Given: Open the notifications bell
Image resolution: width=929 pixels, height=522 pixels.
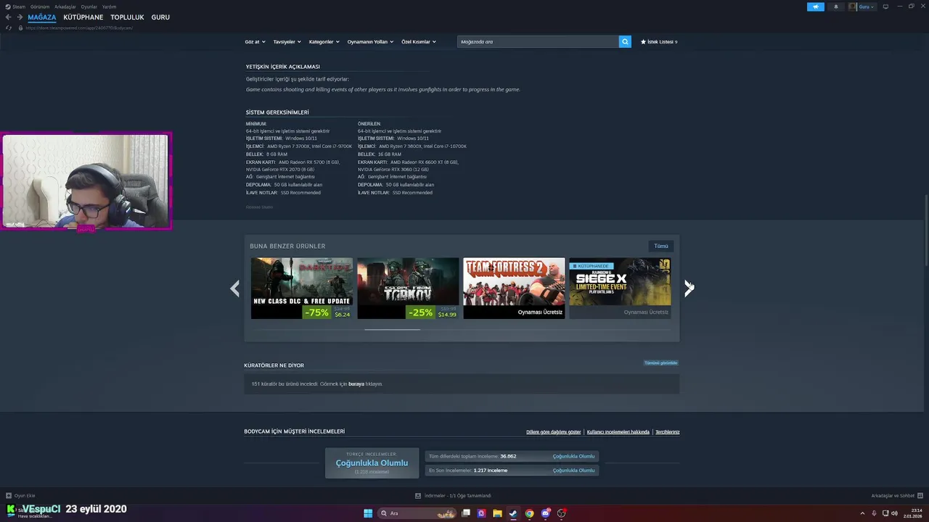Looking at the screenshot, I should 835,7.
